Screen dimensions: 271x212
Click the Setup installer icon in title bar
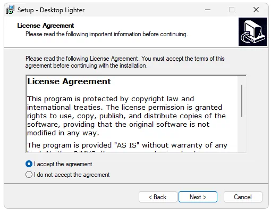coord(10,10)
